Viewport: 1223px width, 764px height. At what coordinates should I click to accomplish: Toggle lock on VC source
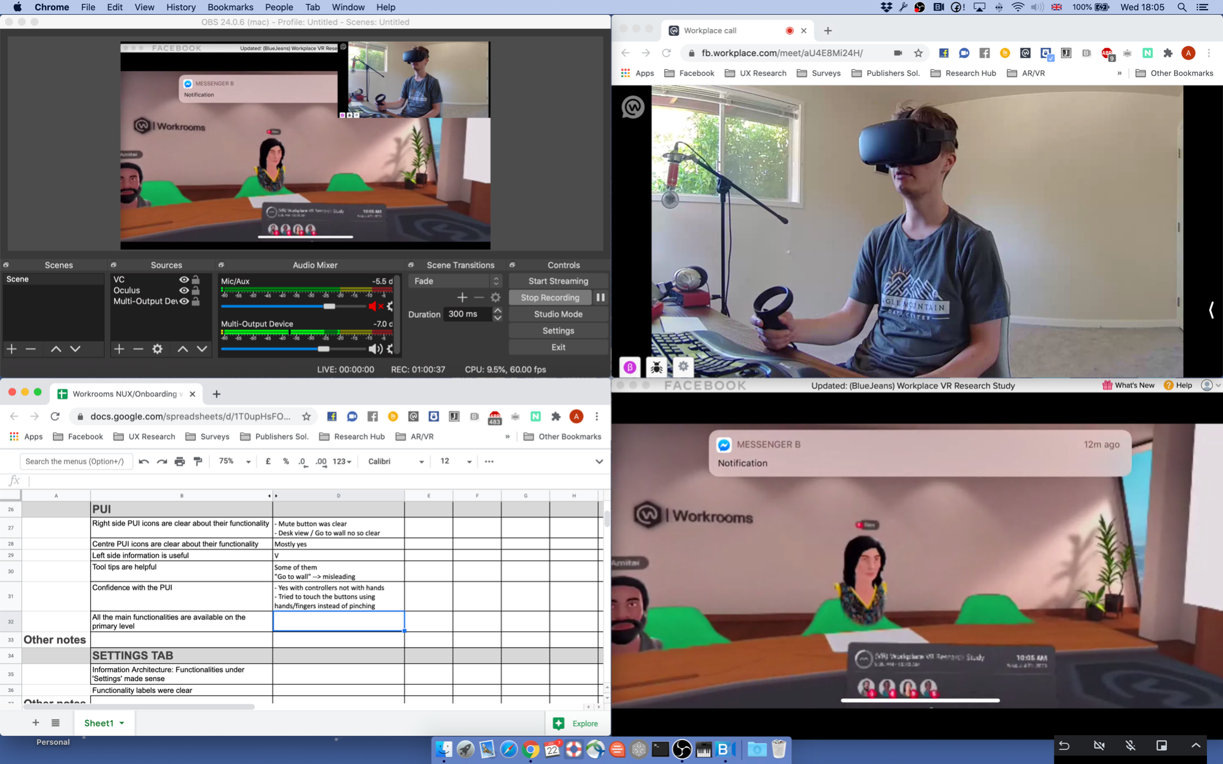click(196, 279)
